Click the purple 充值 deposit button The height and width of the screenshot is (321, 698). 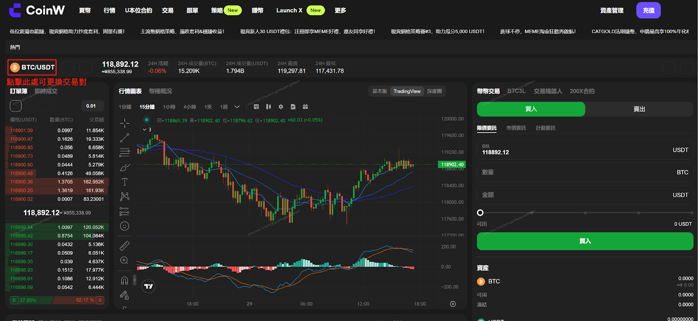point(648,10)
